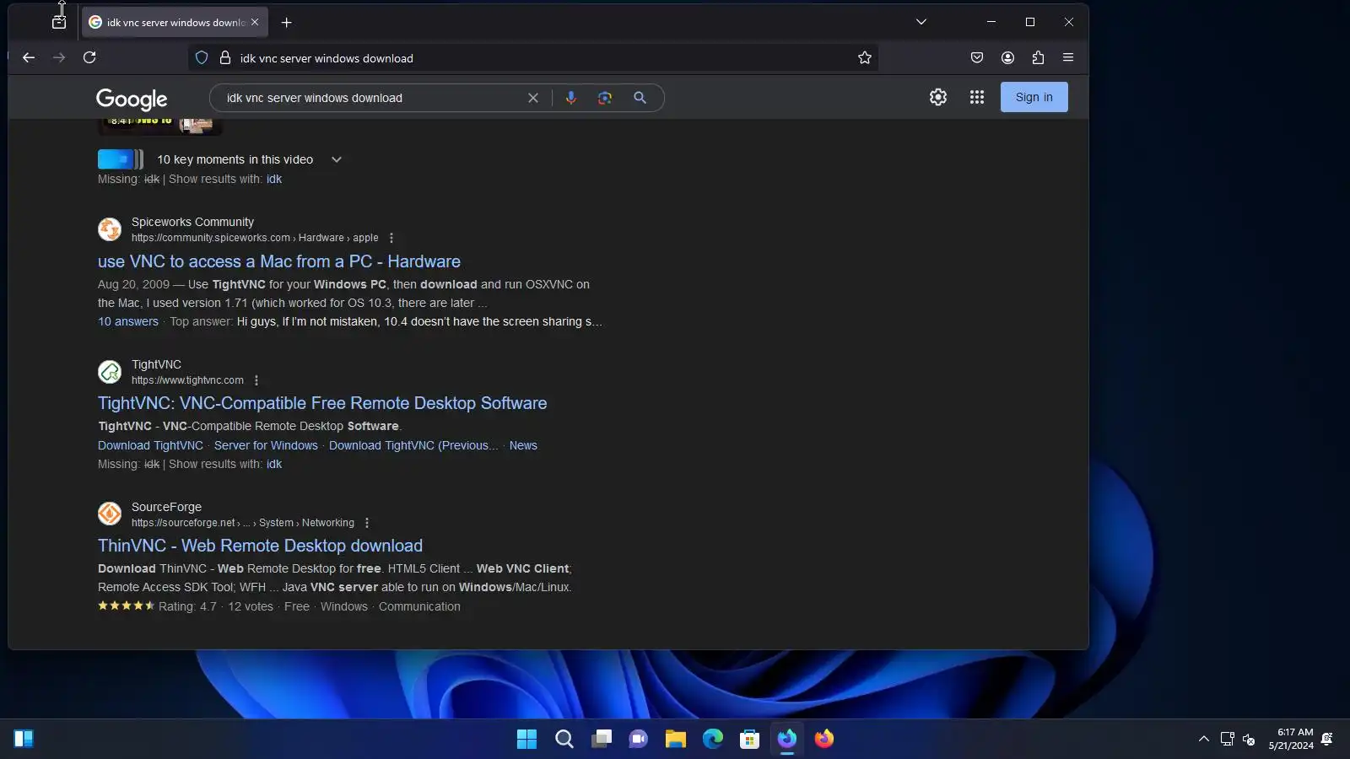
Task: Open File Explorer from the taskbar
Action: pyautogui.click(x=676, y=739)
